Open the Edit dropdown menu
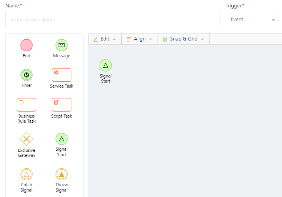Screen dimensions: 282x197 pyautogui.click(x=105, y=39)
